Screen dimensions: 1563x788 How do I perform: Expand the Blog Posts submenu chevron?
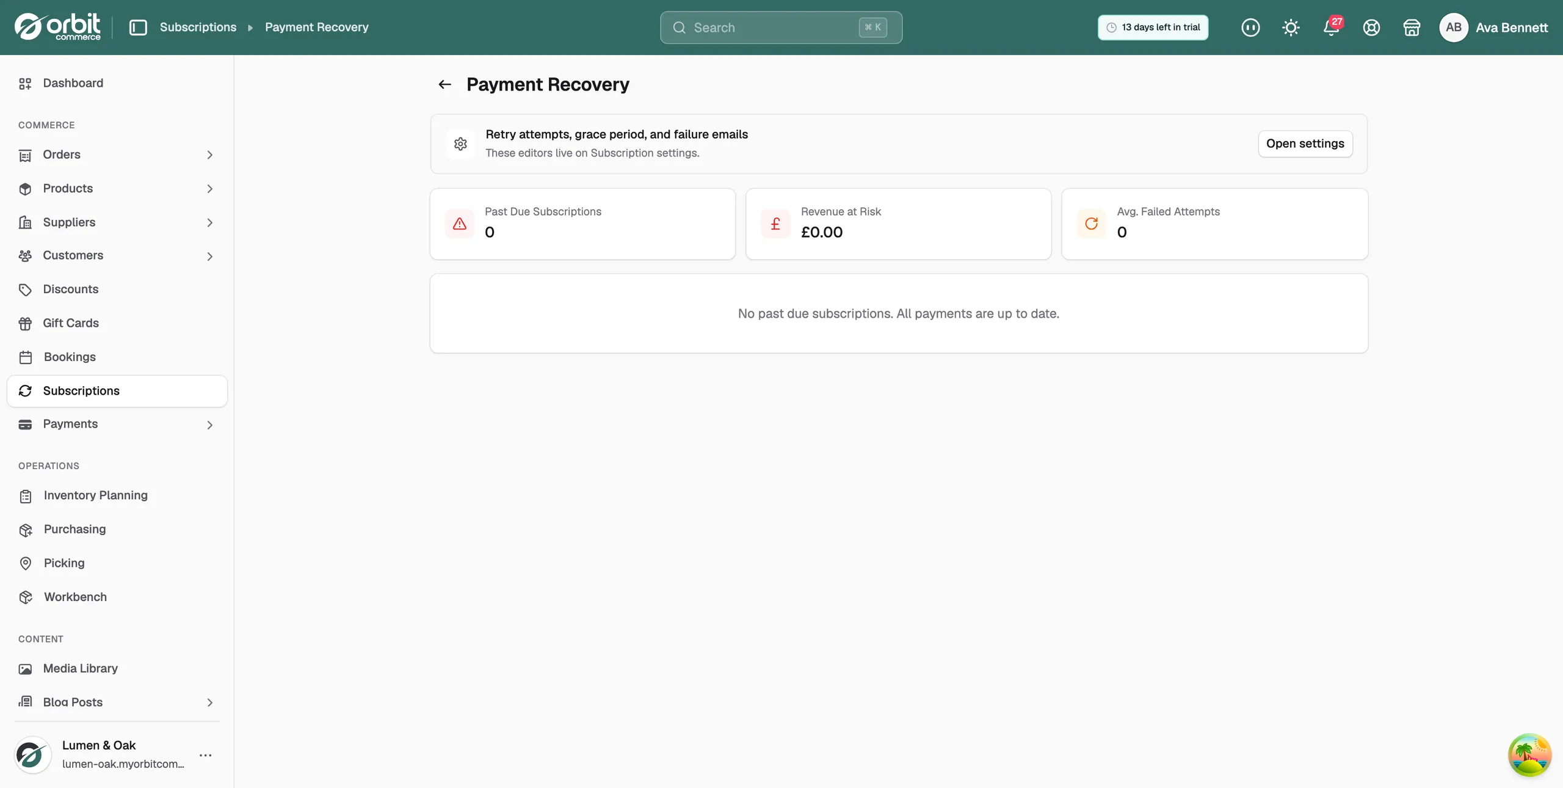[x=209, y=702]
